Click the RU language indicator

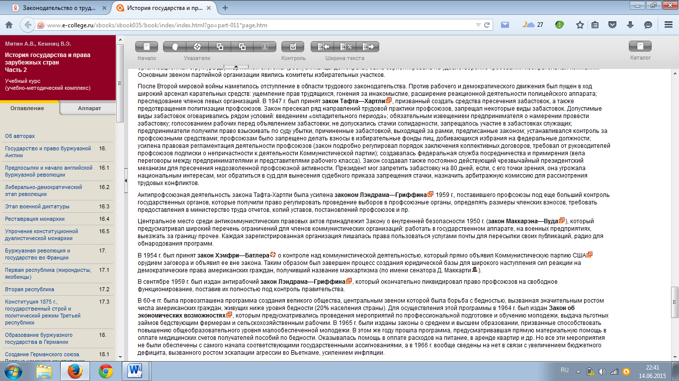click(x=564, y=370)
